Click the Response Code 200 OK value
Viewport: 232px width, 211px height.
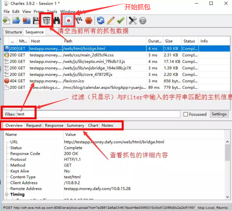[71, 153]
